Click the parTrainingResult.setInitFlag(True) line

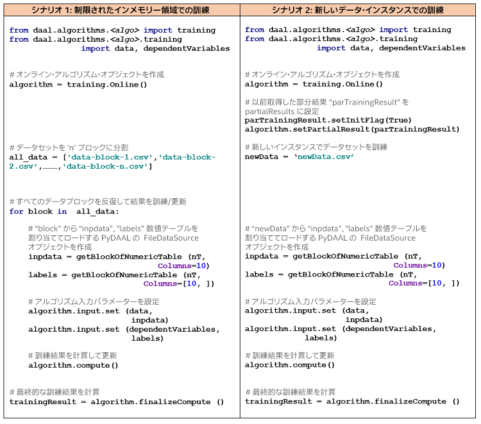(x=328, y=120)
